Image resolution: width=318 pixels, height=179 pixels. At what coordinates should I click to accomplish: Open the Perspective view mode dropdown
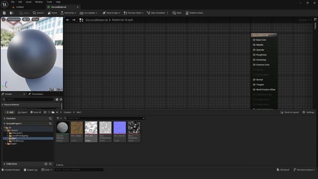tap(13, 19)
